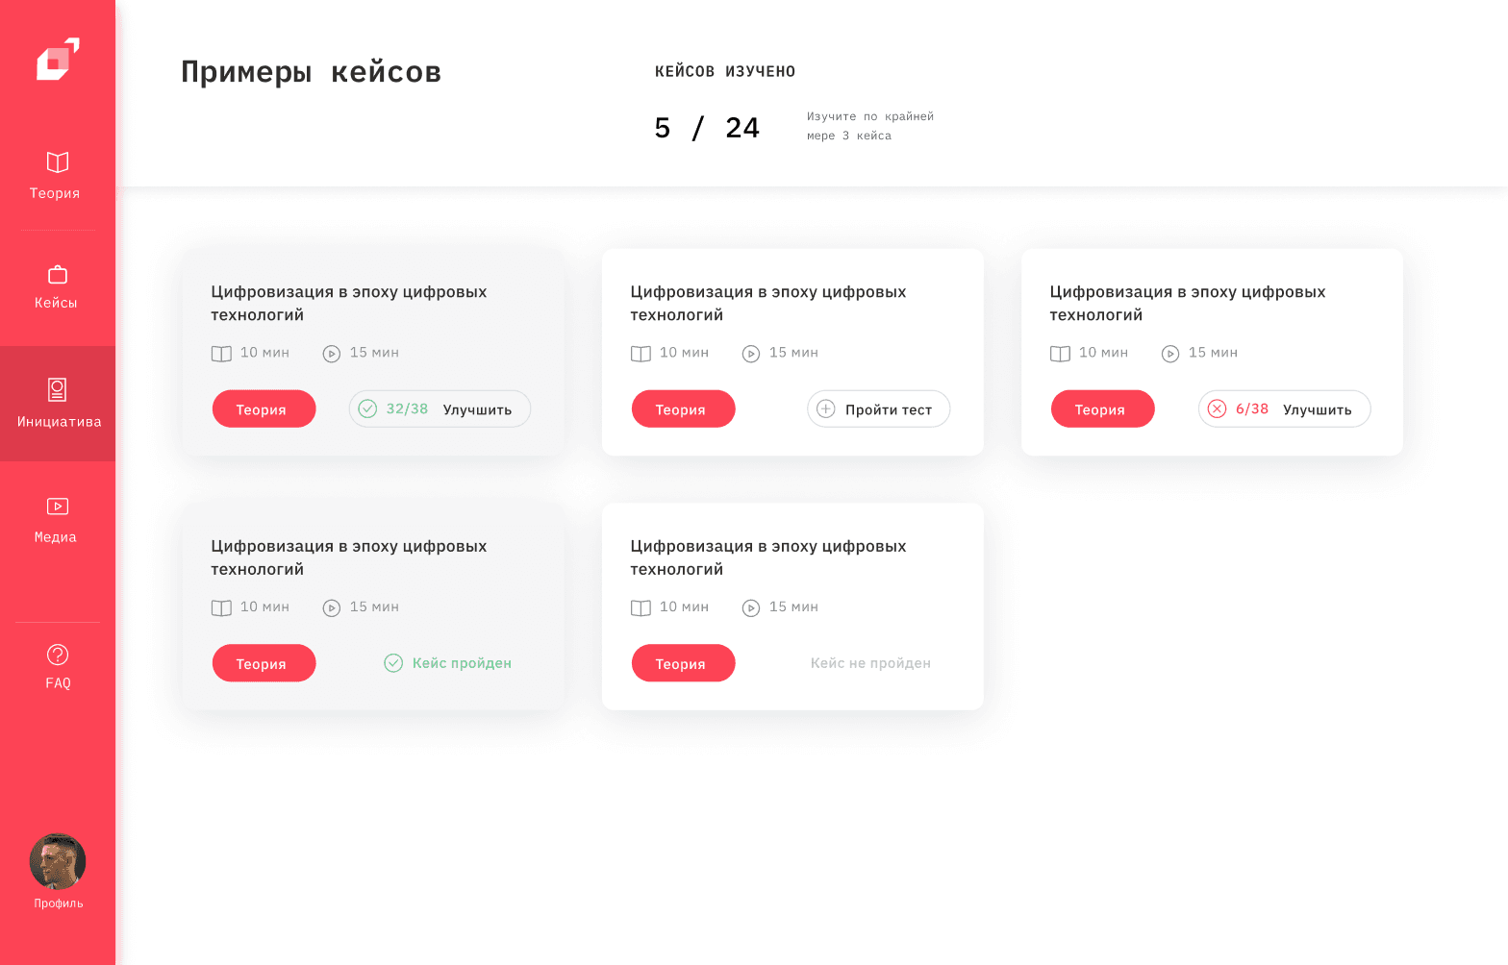This screenshot has width=1508, height=965.
Task: Click the plus icon beside Пройти тест
Action: pyautogui.click(x=825, y=409)
